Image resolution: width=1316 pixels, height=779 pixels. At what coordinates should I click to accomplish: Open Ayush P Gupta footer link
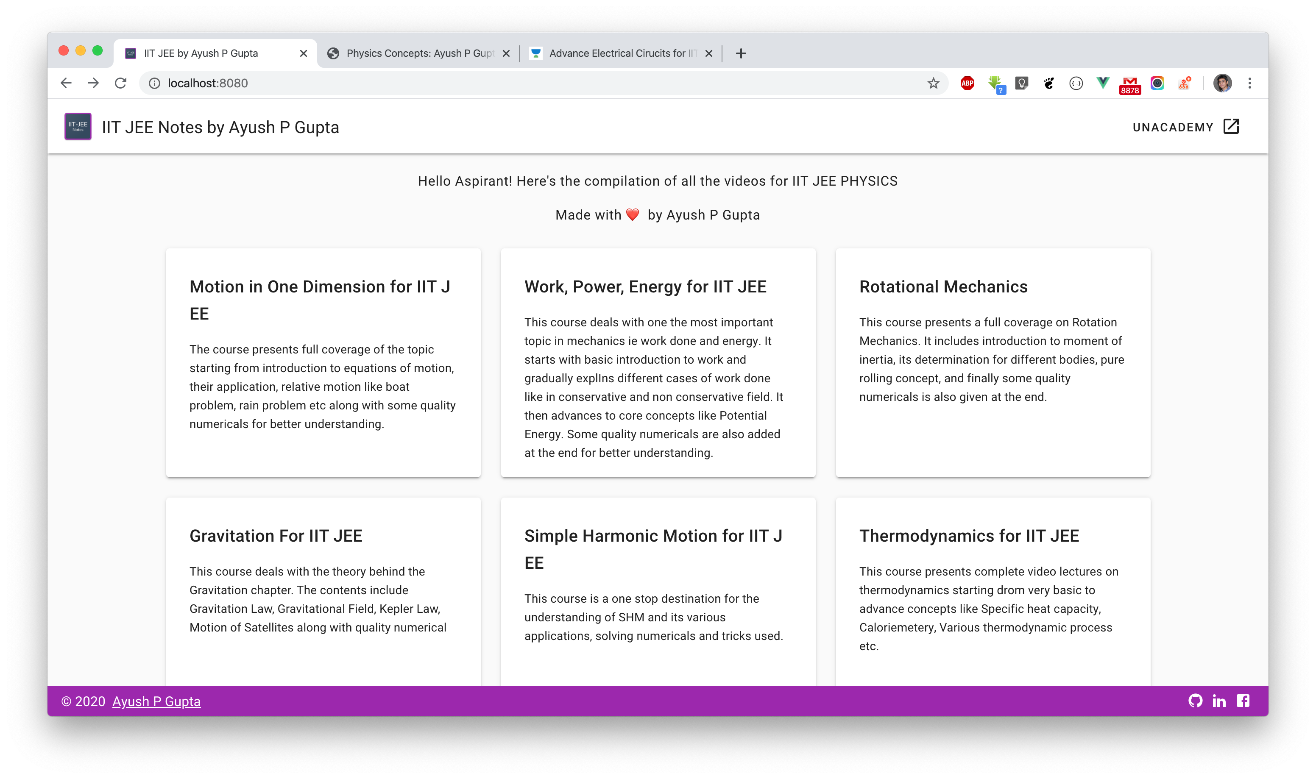pyautogui.click(x=156, y=701)
